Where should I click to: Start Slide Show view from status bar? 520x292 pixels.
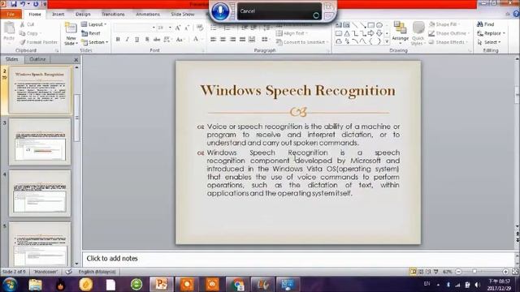tap(436, 272)
